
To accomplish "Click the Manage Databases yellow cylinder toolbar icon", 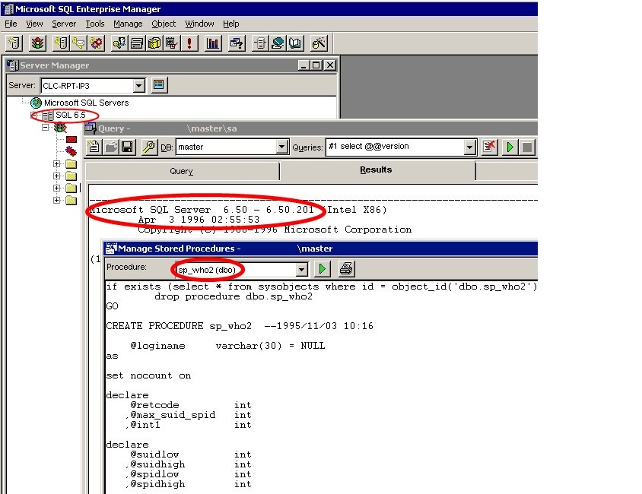I will (154, 43).
